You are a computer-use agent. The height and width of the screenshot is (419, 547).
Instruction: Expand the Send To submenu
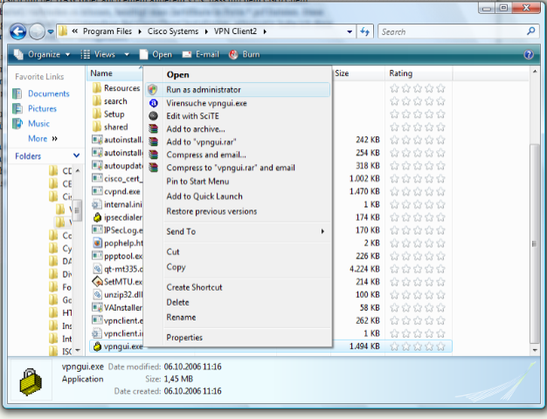[238, 231]
